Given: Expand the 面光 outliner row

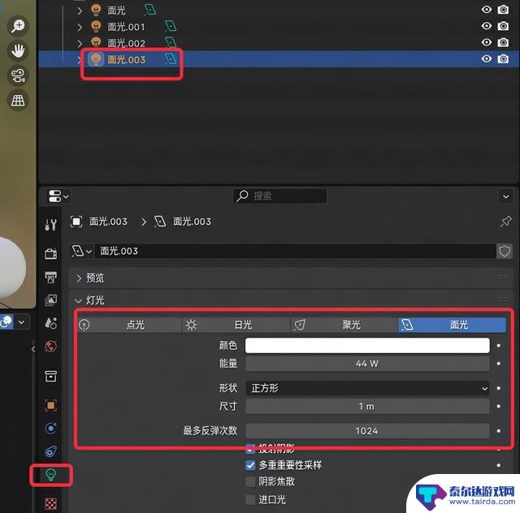Looking at the screenshot, I should pos(80,11).
